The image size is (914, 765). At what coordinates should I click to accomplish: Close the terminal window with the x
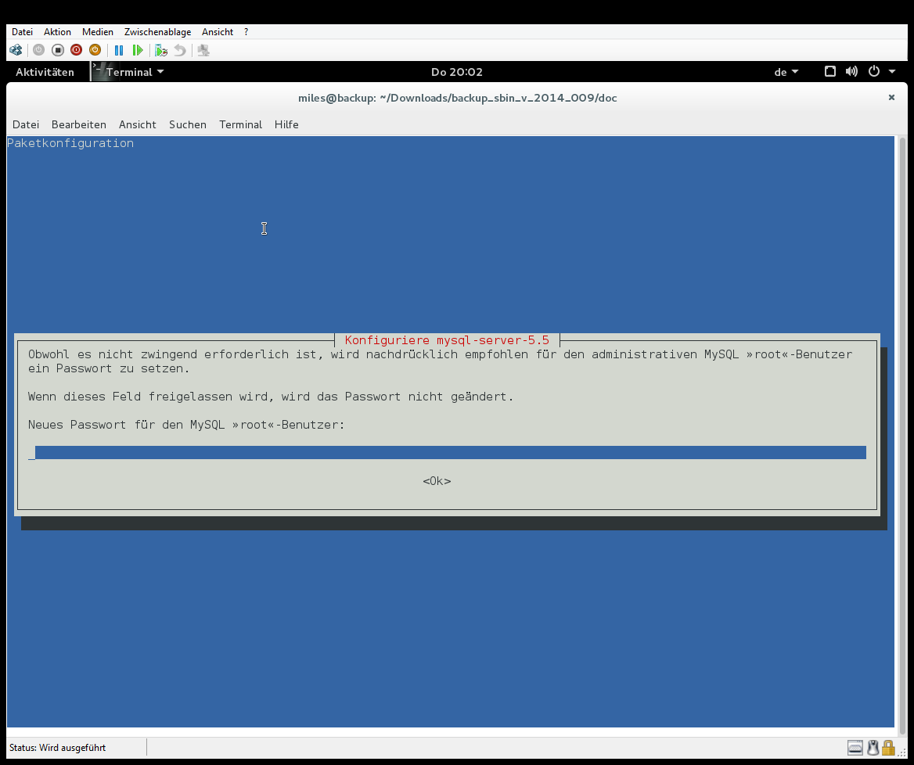pos(891,97)
